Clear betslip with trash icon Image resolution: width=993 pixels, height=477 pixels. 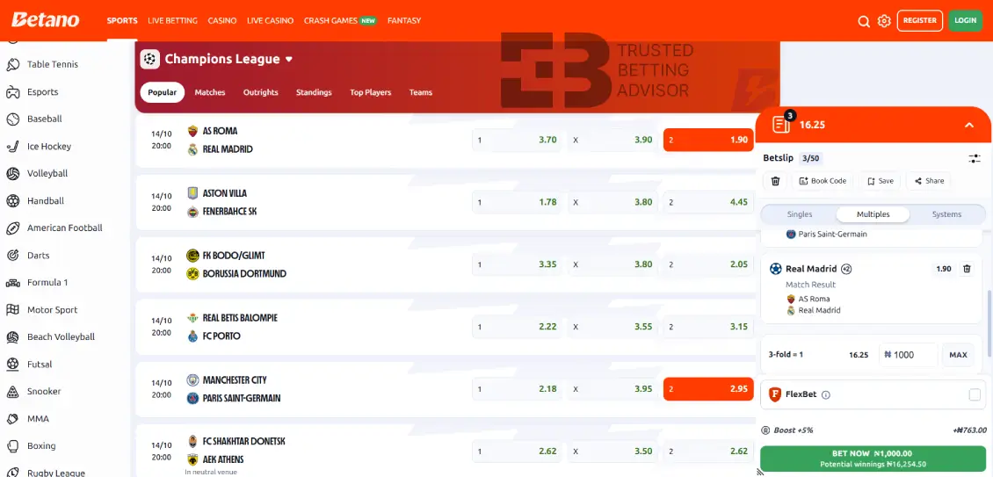pos(775,181)
